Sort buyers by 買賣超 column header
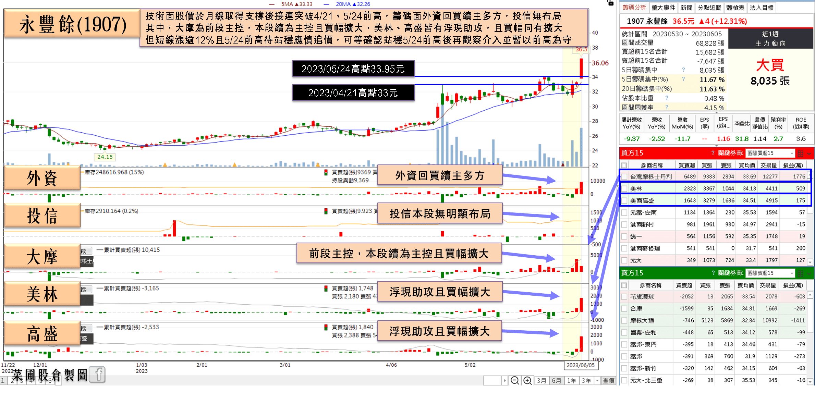815x393 pixels. click(x=686, y=165)
